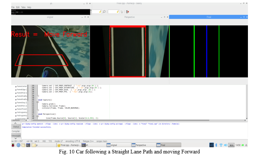Click the symbol sidebar vertical scrollbar
Screen dimensions: 253x157
click(x=28, y=93)
